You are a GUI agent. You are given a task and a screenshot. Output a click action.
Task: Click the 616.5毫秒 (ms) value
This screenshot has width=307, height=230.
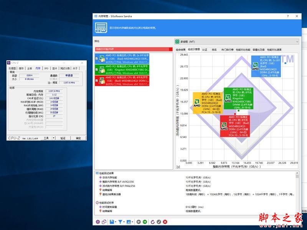[x=195, y=207]
